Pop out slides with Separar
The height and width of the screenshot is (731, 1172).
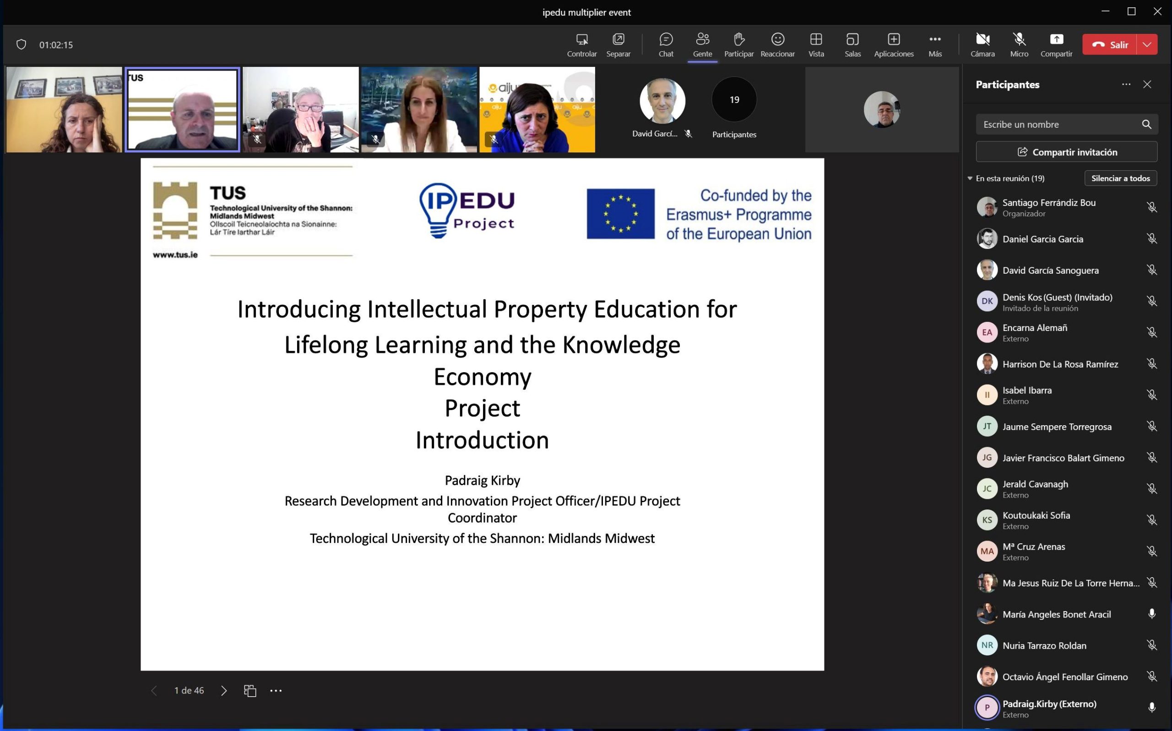tap(618, 44)
